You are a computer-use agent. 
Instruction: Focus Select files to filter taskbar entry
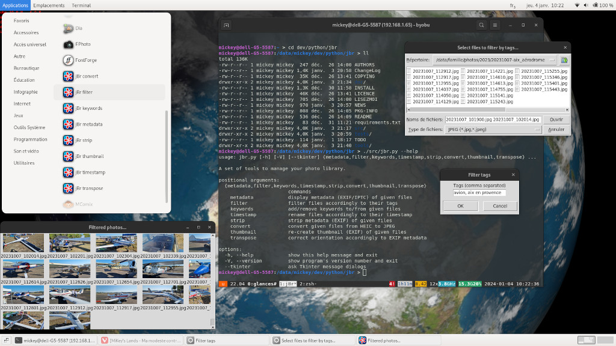pos(313,341)
